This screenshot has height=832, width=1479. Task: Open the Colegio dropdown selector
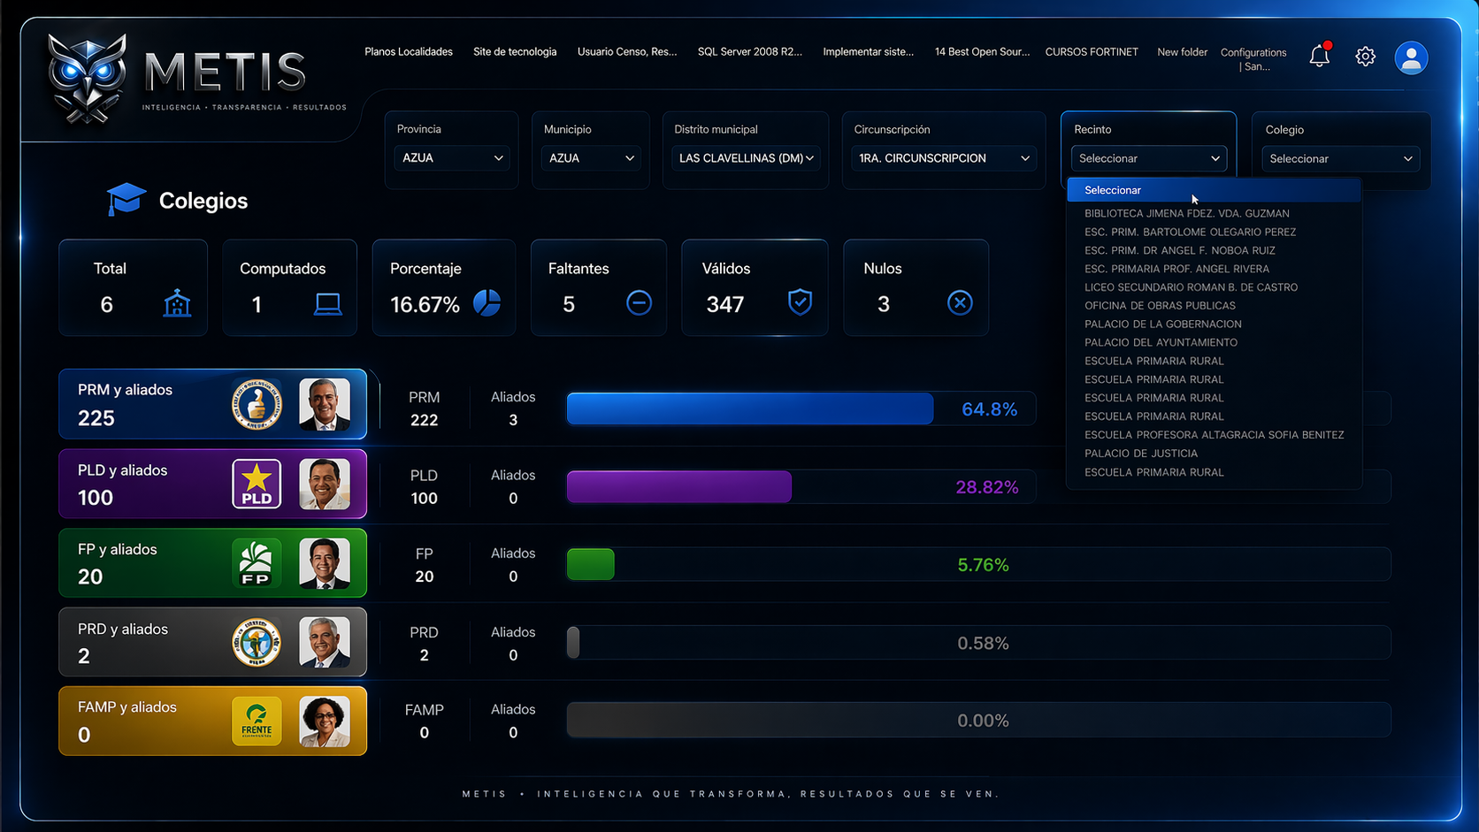tap(1340, 159)
